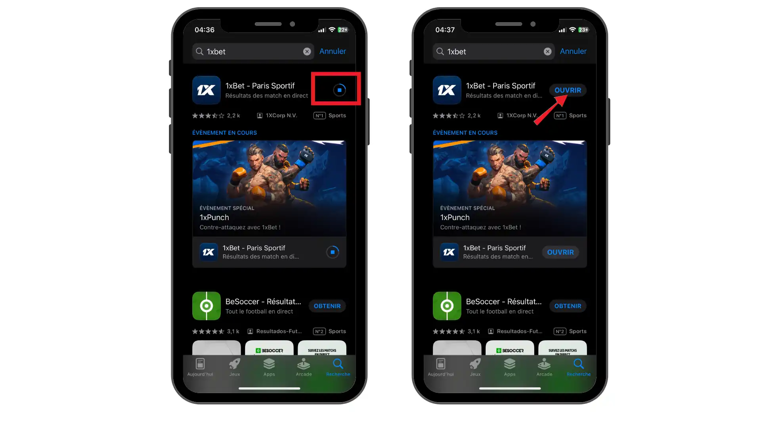This screenshot has height=428, width=761.
Task: Tap the BeSoccer app icon left screen
Action: tap(206, 305)
